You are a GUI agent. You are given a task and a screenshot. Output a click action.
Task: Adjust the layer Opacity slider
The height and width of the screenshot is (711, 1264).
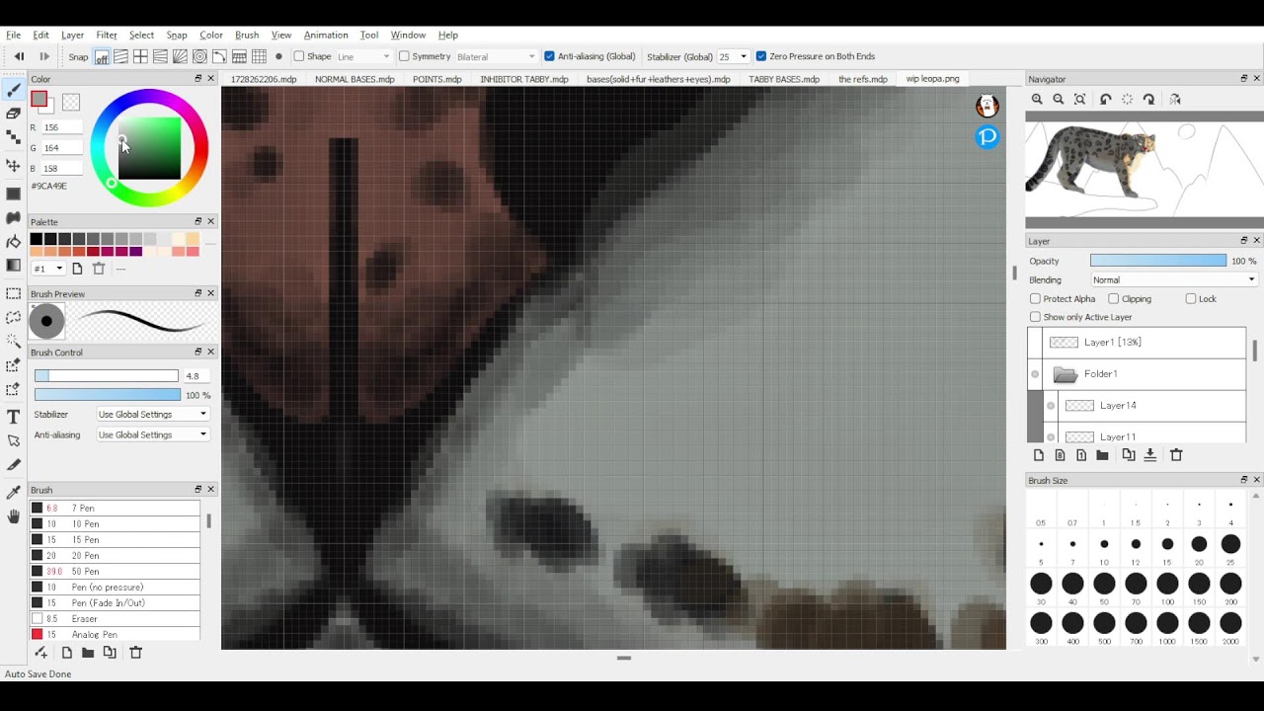1158,261
